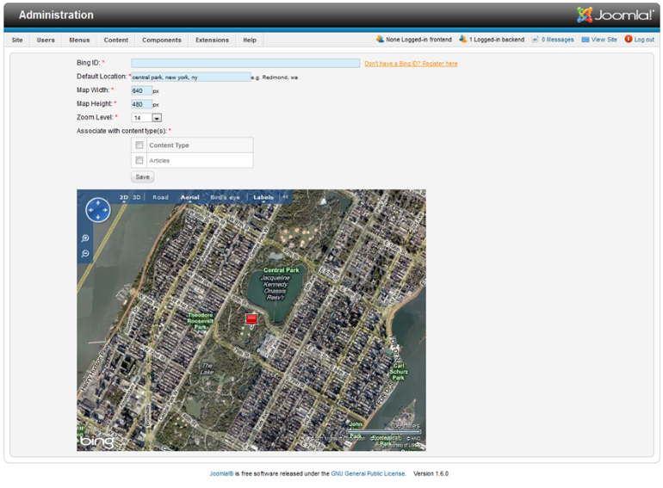Click the Messages envelope icon

click(536, 40)
